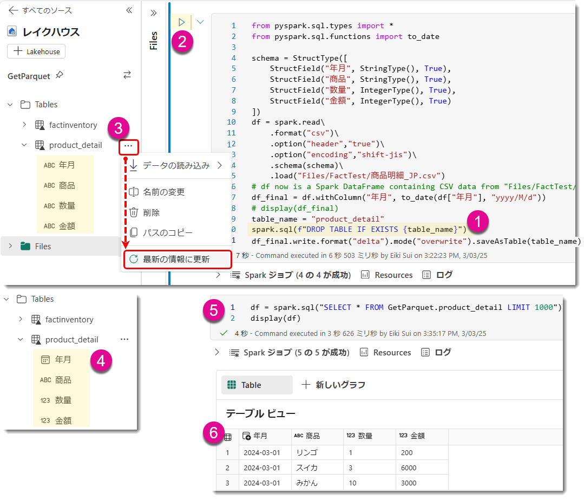Click the ellipsis icon on product_detail
This screenshot has height=499, width=584.
tap(128, 147)
